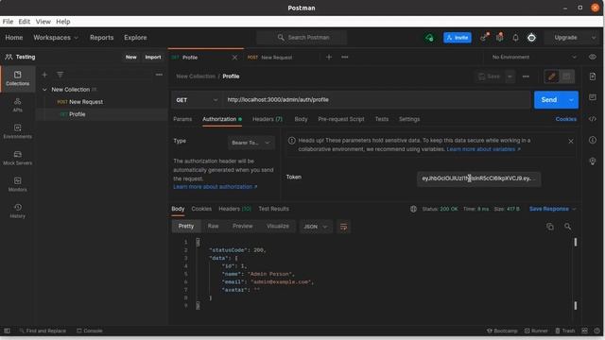This screenshot has width=605, height=340.
Task: Open the request info icon in right sidebar
Action: coord(593,140)
